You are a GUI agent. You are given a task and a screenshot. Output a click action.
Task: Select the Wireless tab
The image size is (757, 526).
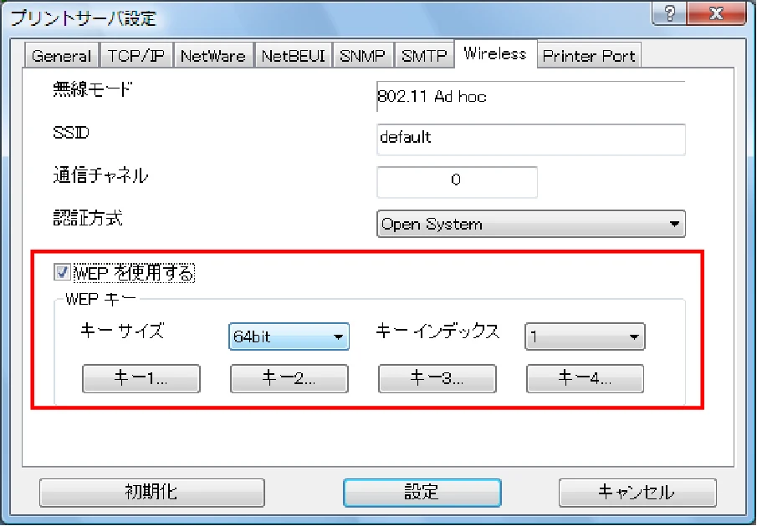495,53
